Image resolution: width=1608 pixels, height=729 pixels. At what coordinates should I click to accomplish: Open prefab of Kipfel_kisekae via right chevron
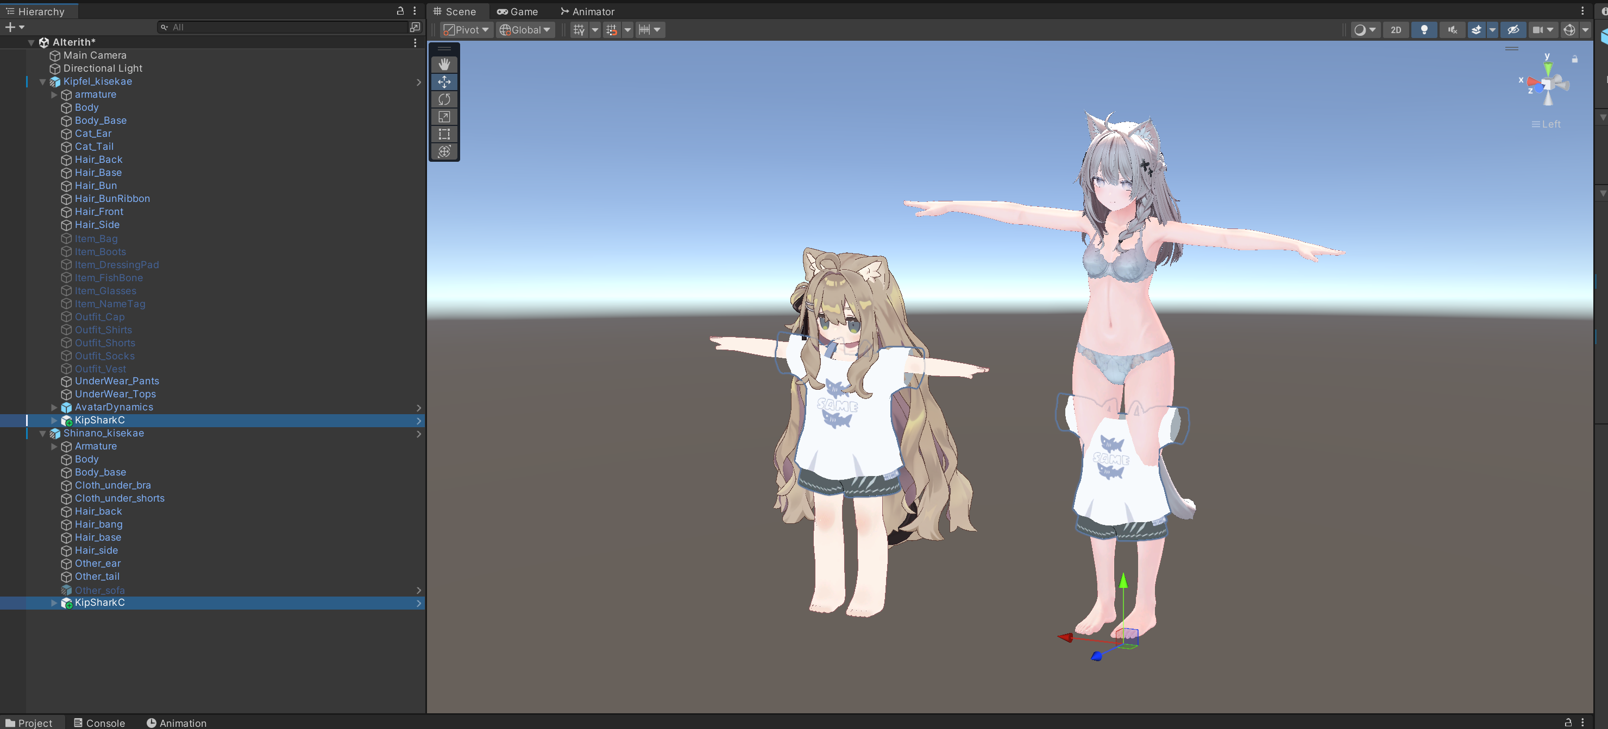418,81
